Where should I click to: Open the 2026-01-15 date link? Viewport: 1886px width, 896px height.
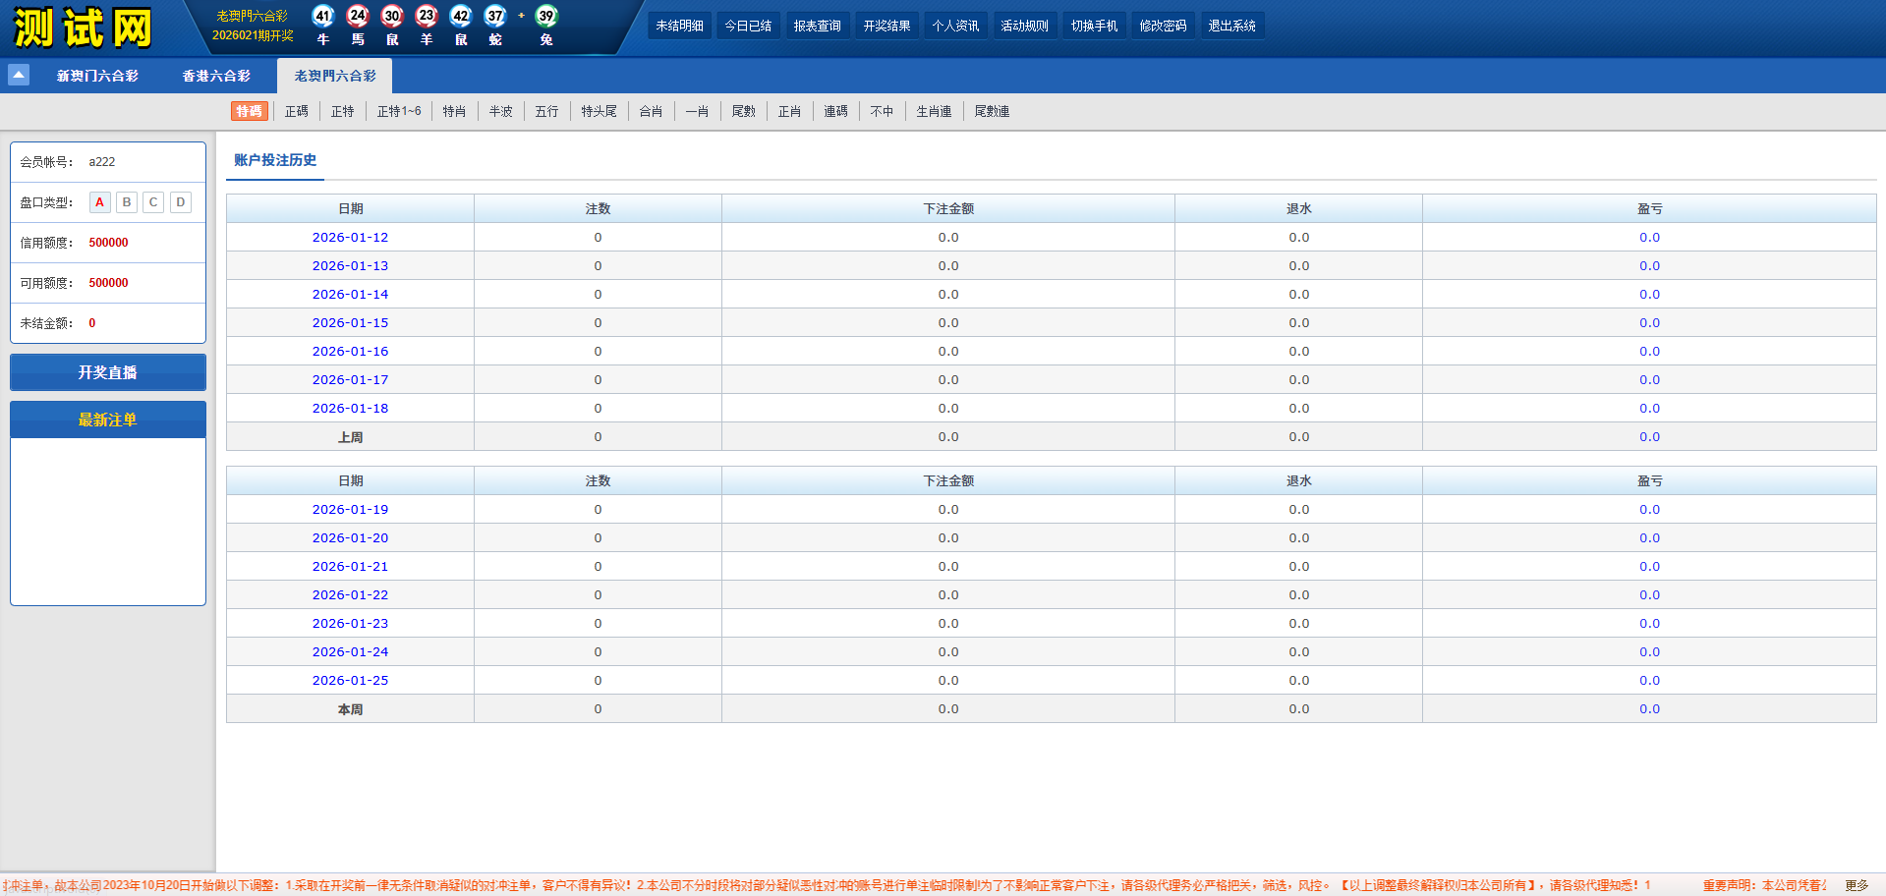point(350,322)
